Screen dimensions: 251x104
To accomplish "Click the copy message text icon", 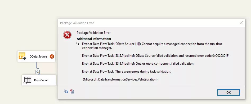I will pyautogui.click(x=66, y=91).
